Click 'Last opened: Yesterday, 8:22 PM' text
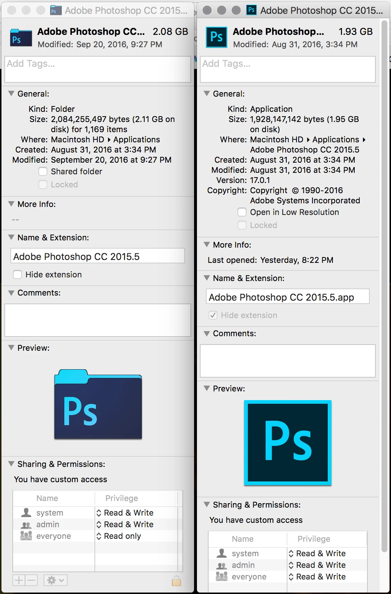The height and width of the screenshot is (594, 391). (x=270, y=260)
